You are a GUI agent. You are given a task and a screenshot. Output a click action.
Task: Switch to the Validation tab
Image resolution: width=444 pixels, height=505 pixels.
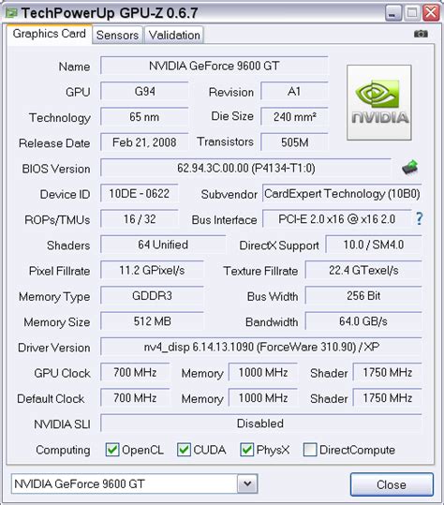(x=174, y=35)
